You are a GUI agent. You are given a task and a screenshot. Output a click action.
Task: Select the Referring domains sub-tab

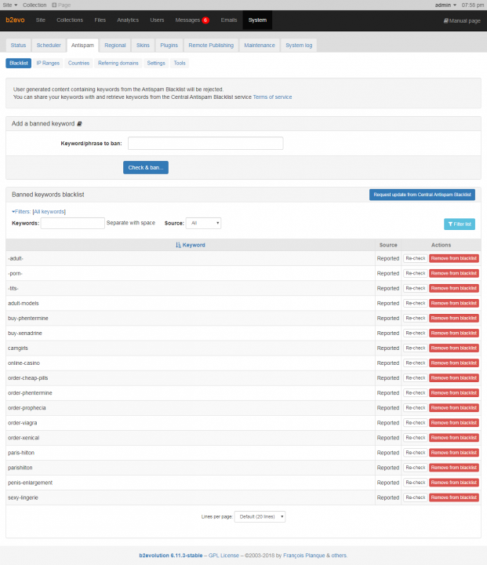[118, 63]
